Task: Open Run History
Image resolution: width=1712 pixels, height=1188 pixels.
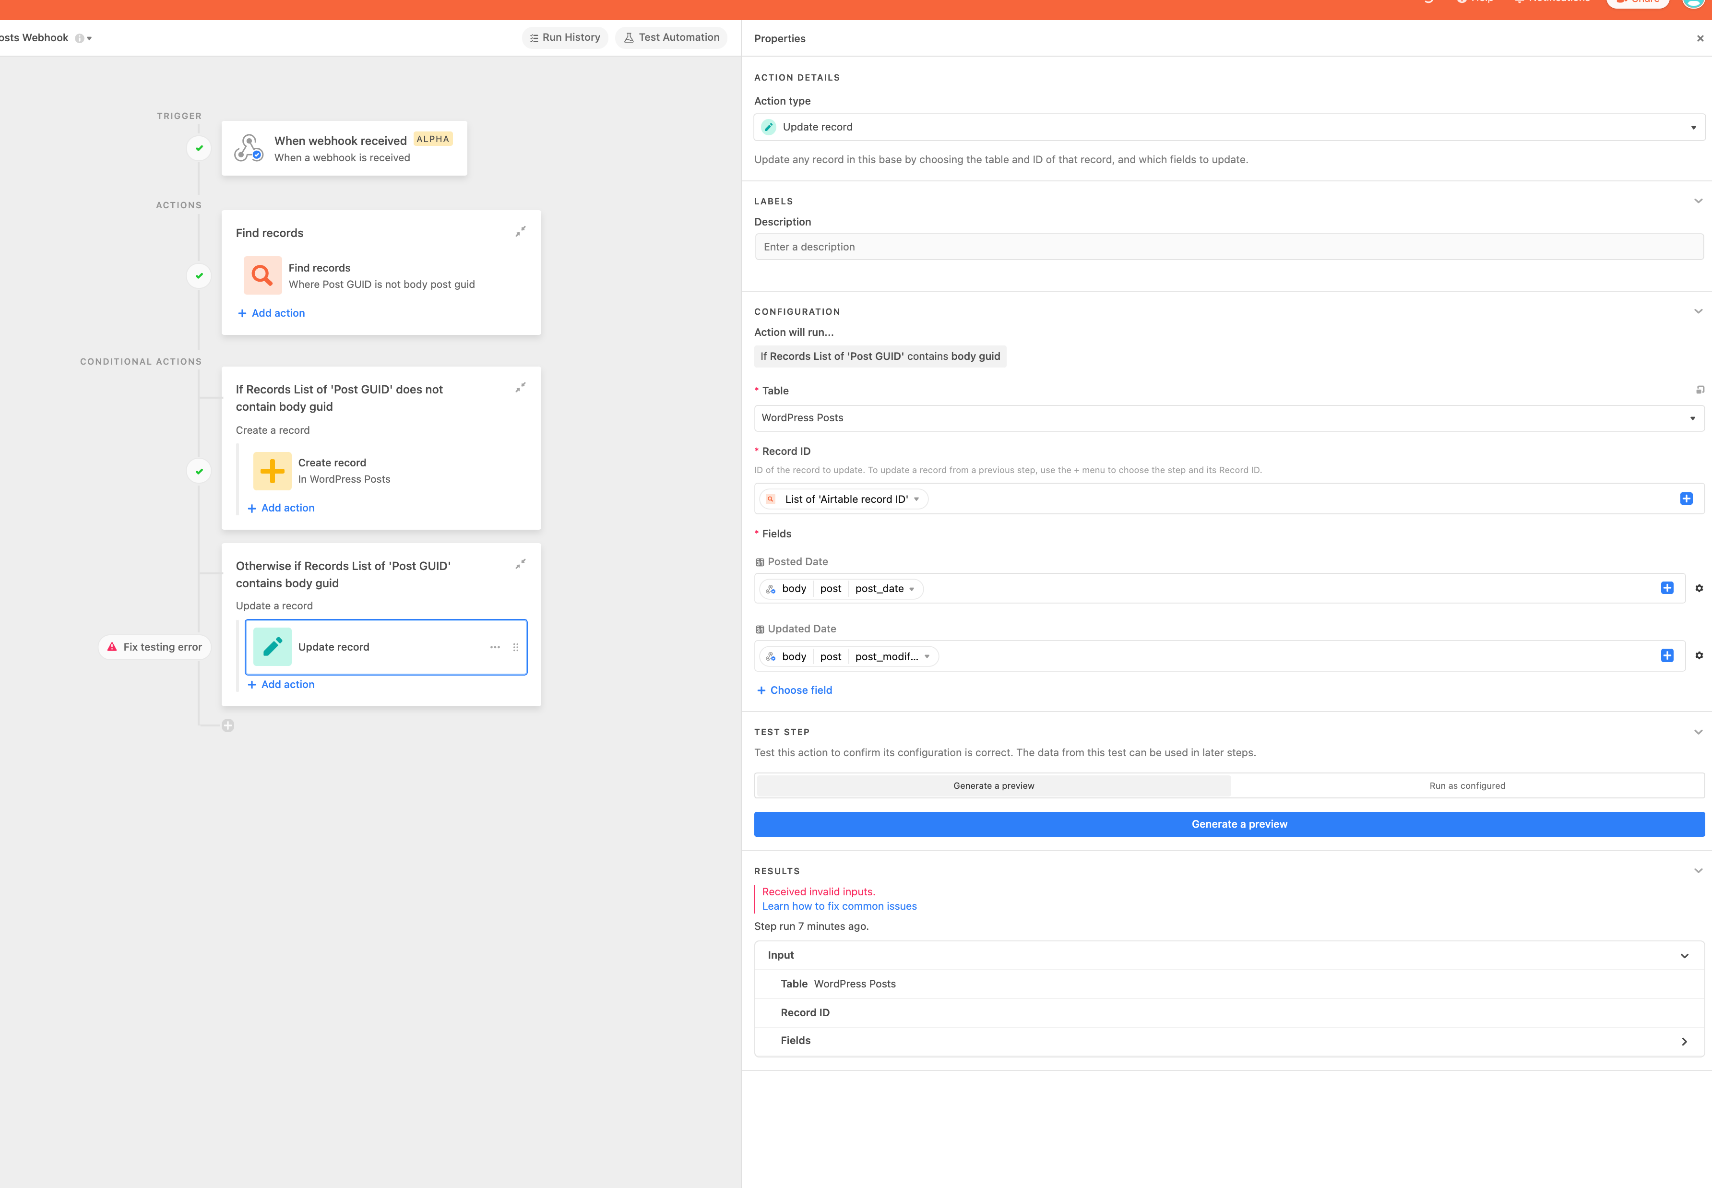Action: click(564, 37)
